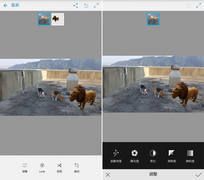Viewport: 204px width, 180px height.
Task: Cancel adjustments with the X button
Action: coord(108,174)
